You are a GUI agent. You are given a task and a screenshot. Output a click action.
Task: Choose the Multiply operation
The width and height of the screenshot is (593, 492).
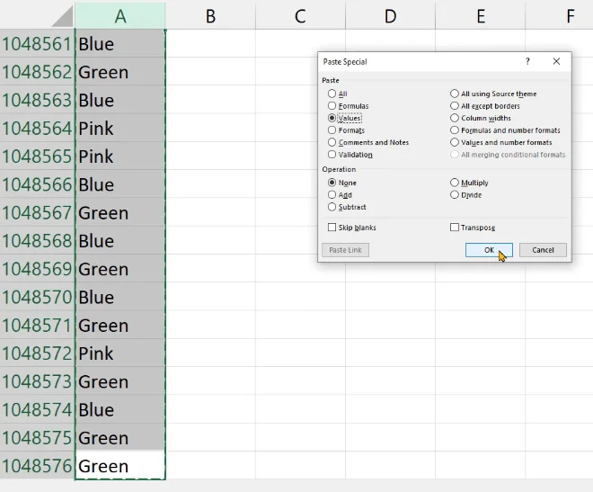[455, 183]
